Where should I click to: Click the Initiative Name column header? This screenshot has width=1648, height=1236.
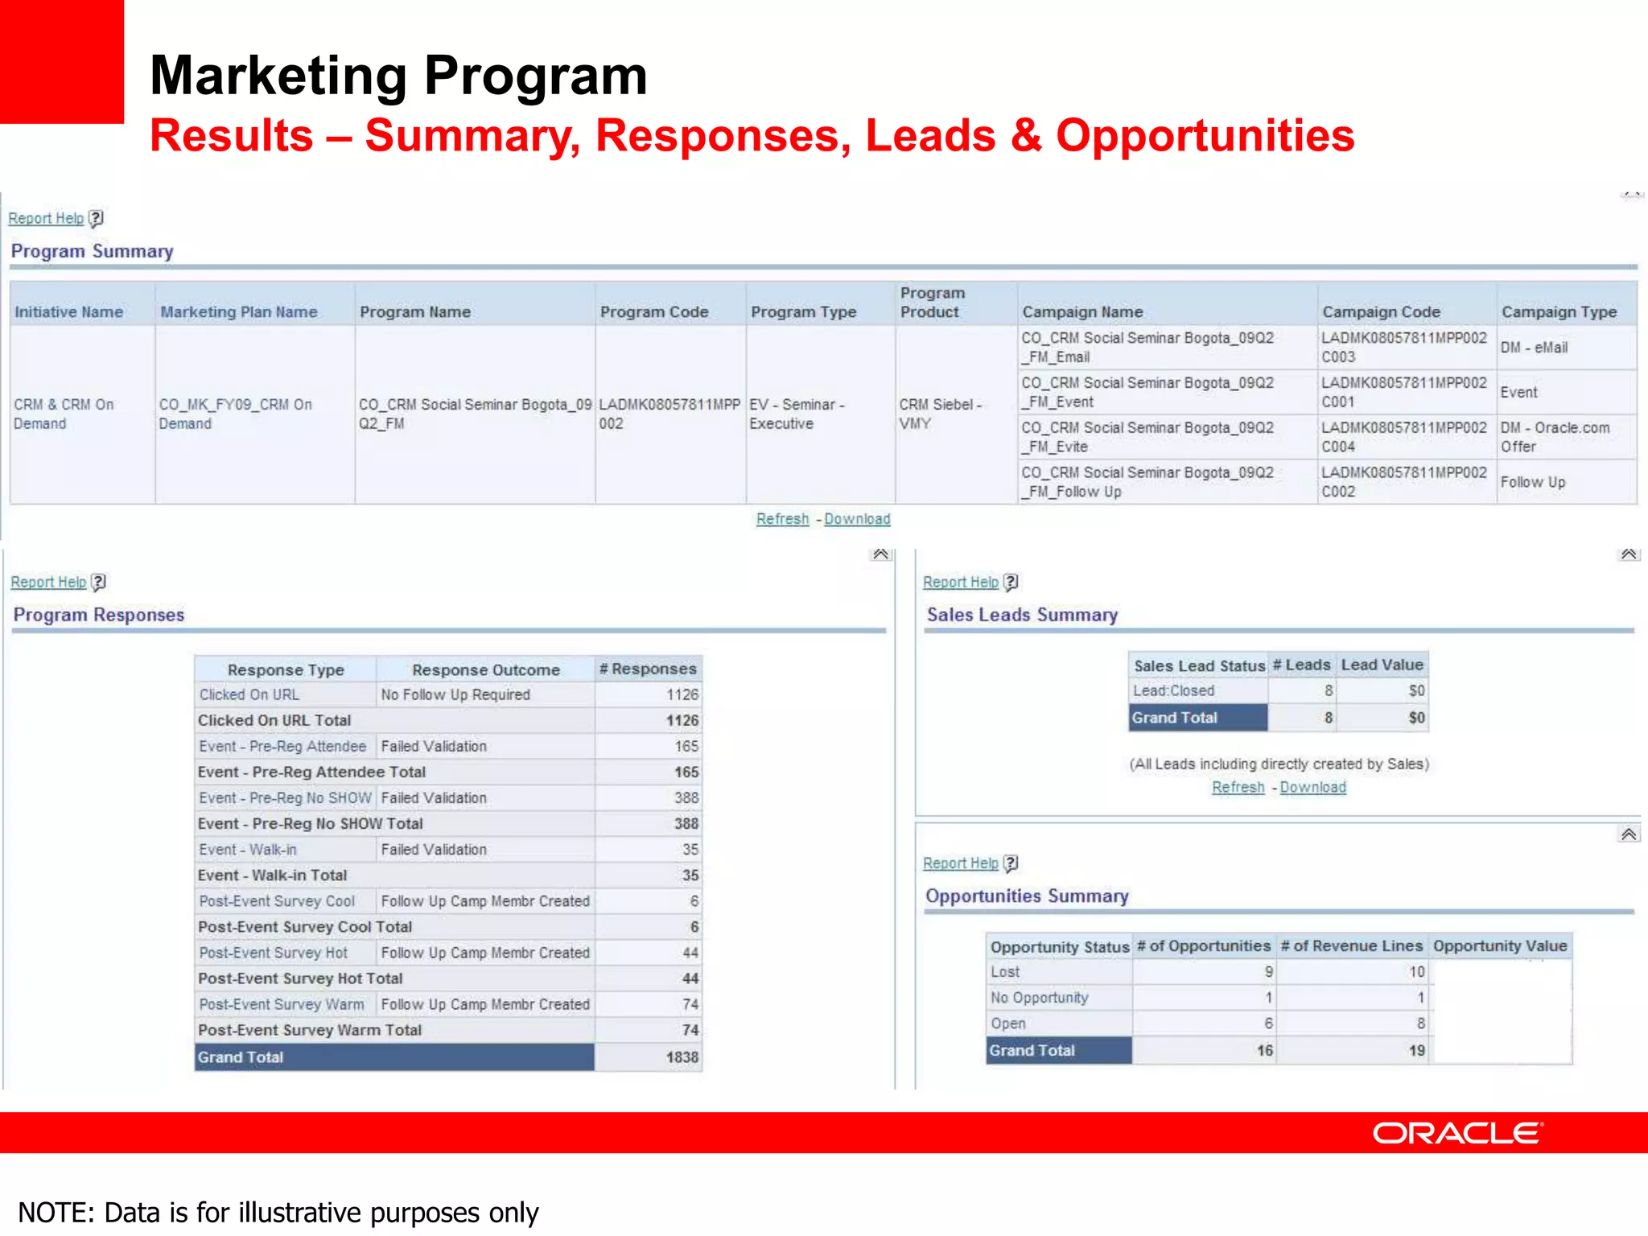point(69,312)
